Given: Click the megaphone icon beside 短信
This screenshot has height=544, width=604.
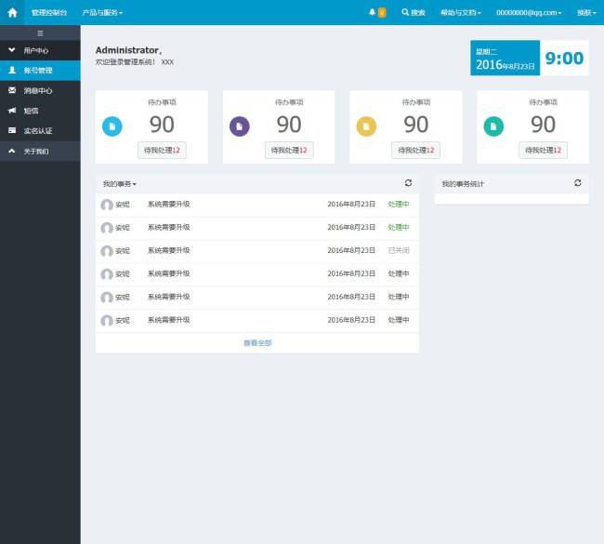Looking at the screenshot, I should tap(12, 111).
